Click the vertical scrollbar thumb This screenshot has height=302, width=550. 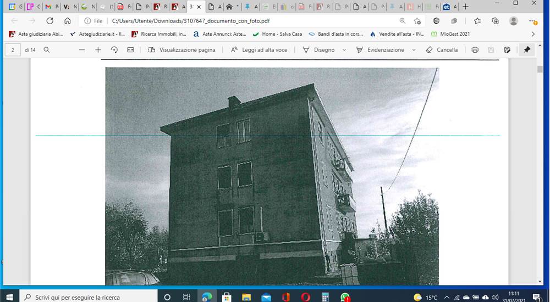coord(540,69)
